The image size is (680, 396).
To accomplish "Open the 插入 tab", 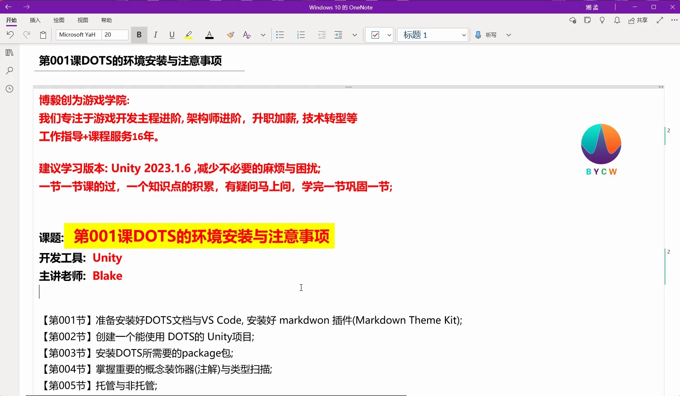I will coord(35,20).
